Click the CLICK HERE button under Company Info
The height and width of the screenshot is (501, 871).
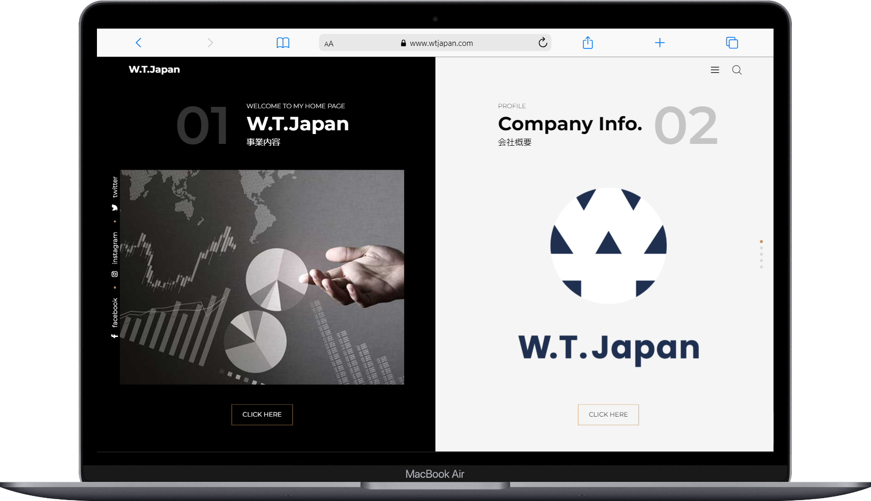pyautogui.click(x=608, y=414)
